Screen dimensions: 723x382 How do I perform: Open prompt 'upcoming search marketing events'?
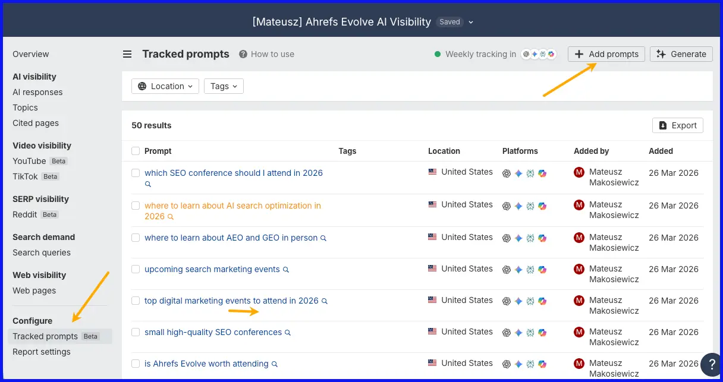click(212, 269)
